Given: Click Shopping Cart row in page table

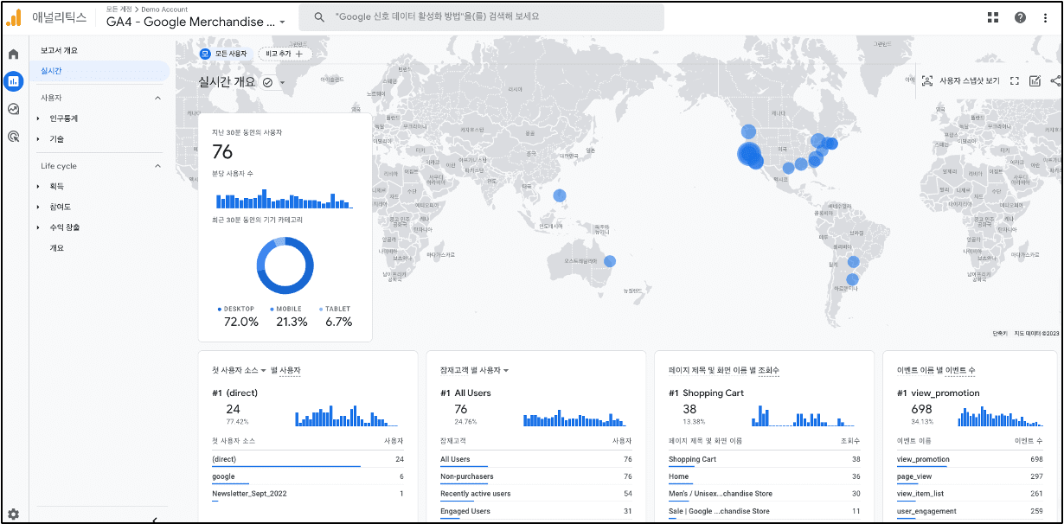Looking at the screenshot, I should coord(765,460).
